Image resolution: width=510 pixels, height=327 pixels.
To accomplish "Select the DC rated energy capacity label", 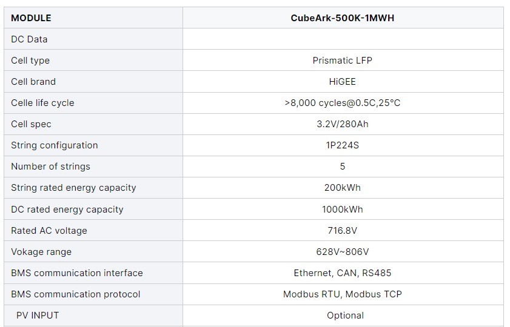I will 67,210.
